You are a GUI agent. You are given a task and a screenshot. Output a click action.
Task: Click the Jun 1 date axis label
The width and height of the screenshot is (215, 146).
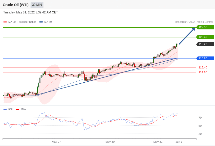tap(179, 142)
